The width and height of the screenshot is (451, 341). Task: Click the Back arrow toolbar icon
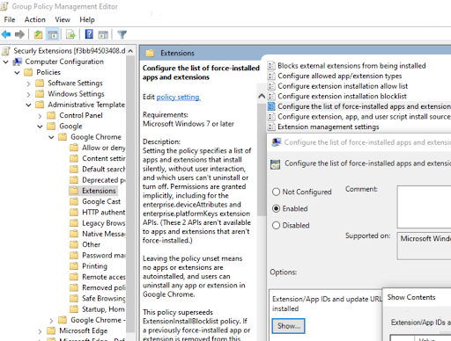[6, 34]
